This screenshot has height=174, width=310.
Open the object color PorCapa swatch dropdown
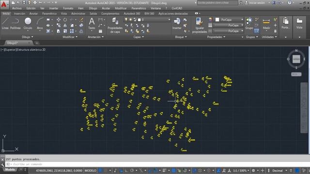pyautogui.click(x=229, y=19)
